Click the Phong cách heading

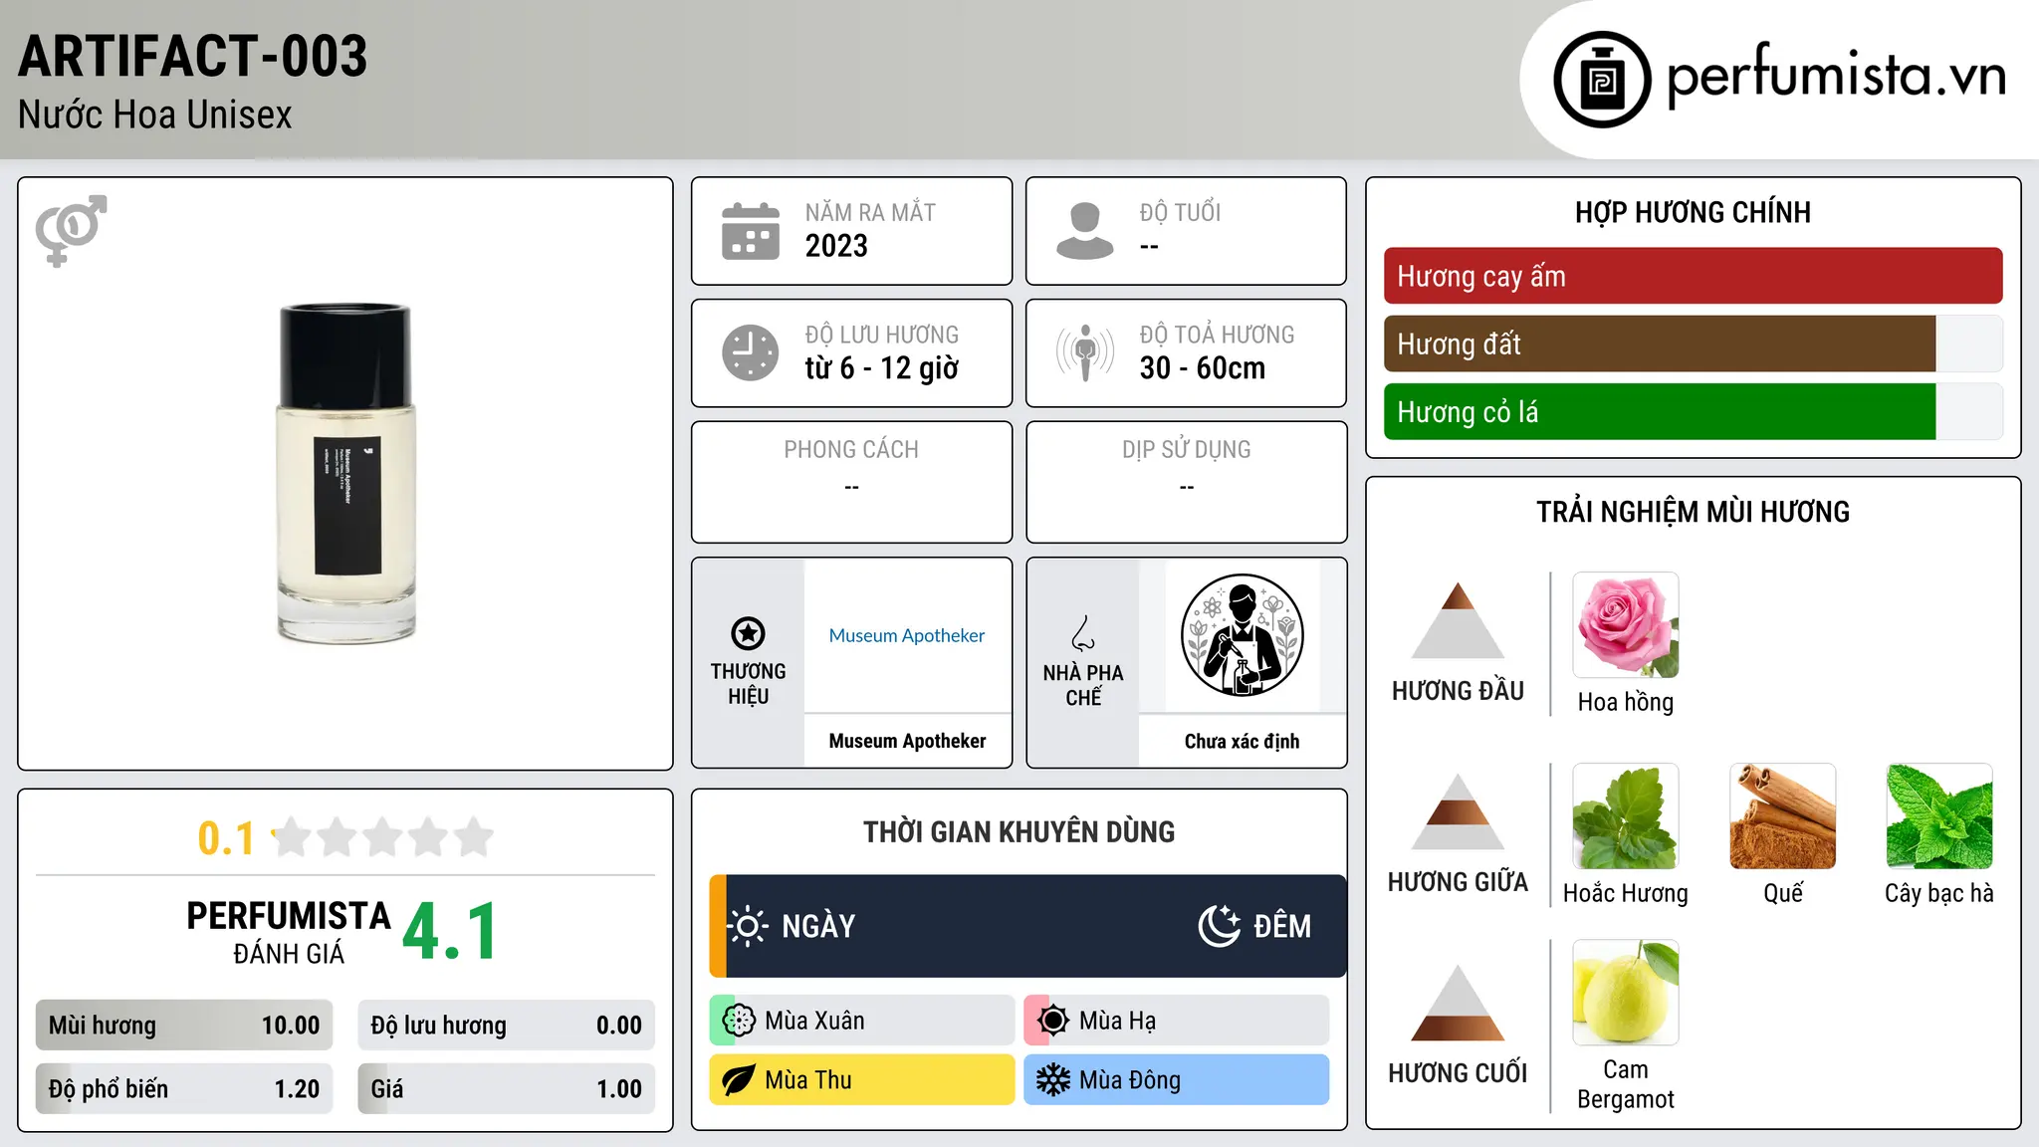tap(851, 449)
